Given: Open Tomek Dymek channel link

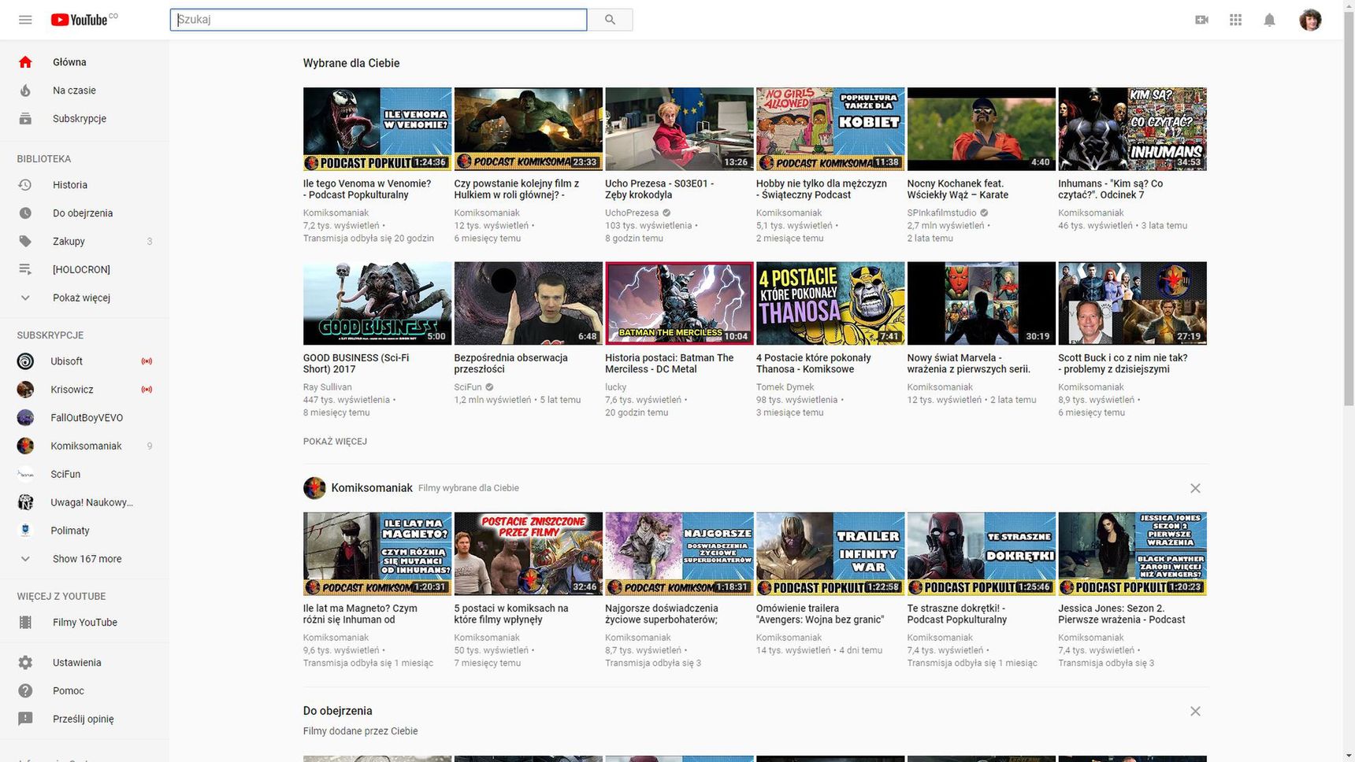Looking at the screenshot, I should click(785, 387).
